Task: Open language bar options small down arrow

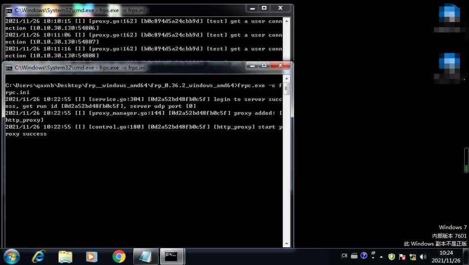Action: coord(373,258)
